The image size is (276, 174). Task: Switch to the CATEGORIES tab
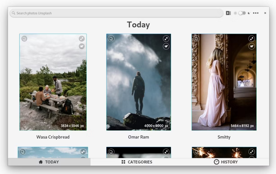point(137,162)
